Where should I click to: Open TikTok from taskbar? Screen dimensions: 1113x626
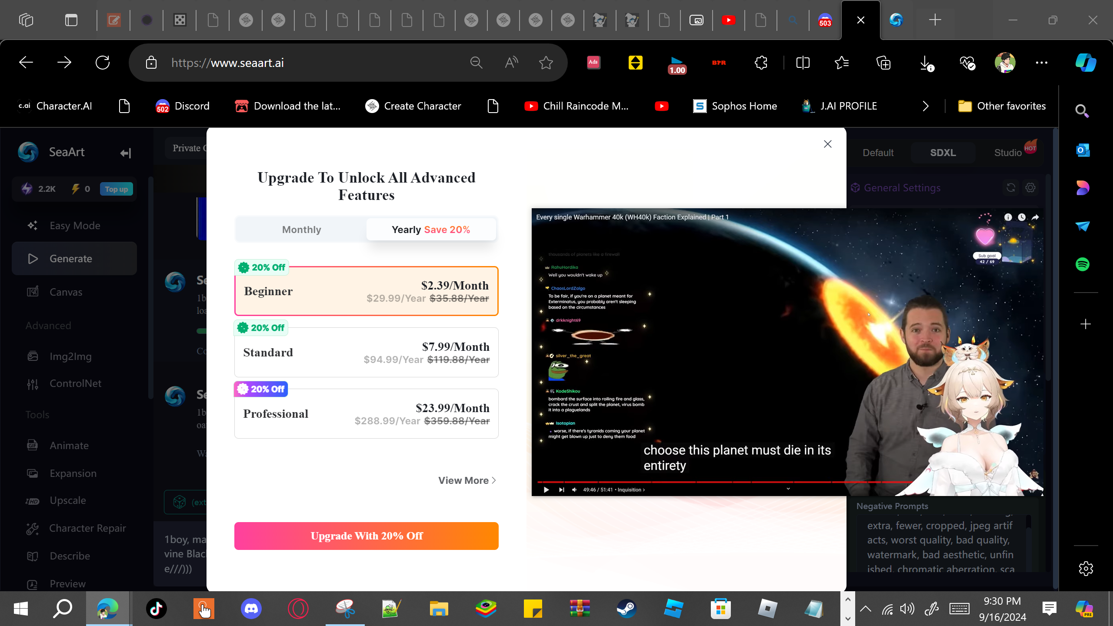click(157, 609)
